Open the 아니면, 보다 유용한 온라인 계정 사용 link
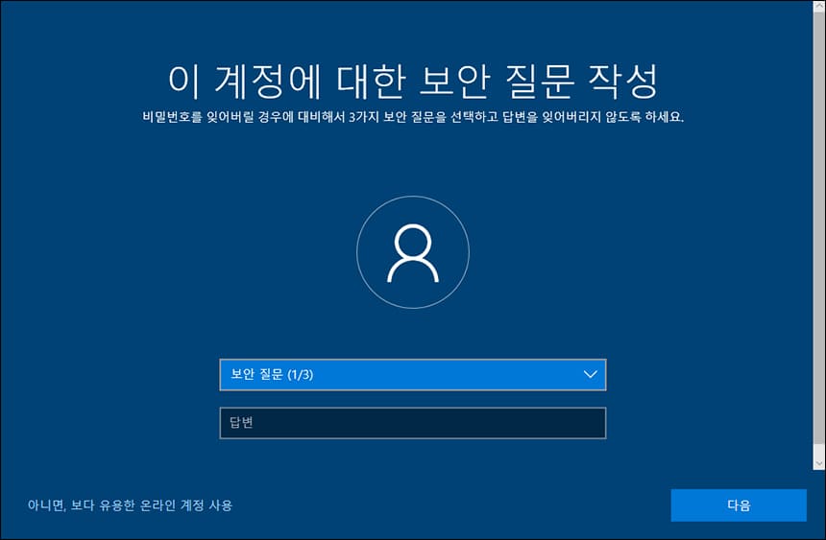Viewport: 826px width, 540px height. [130, 505]
